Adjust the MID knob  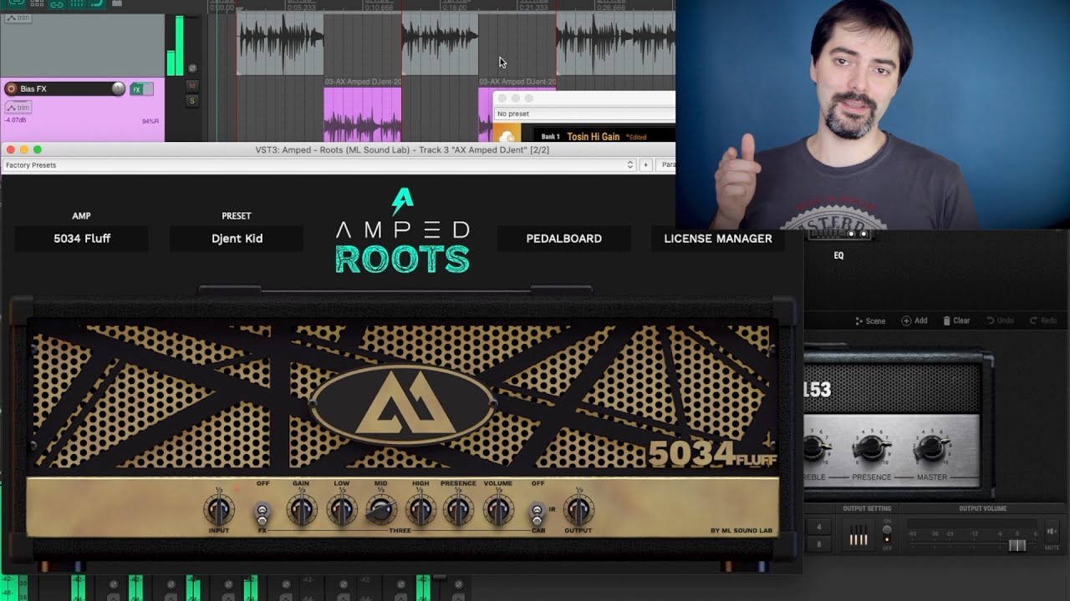click(x=381, y=509)
